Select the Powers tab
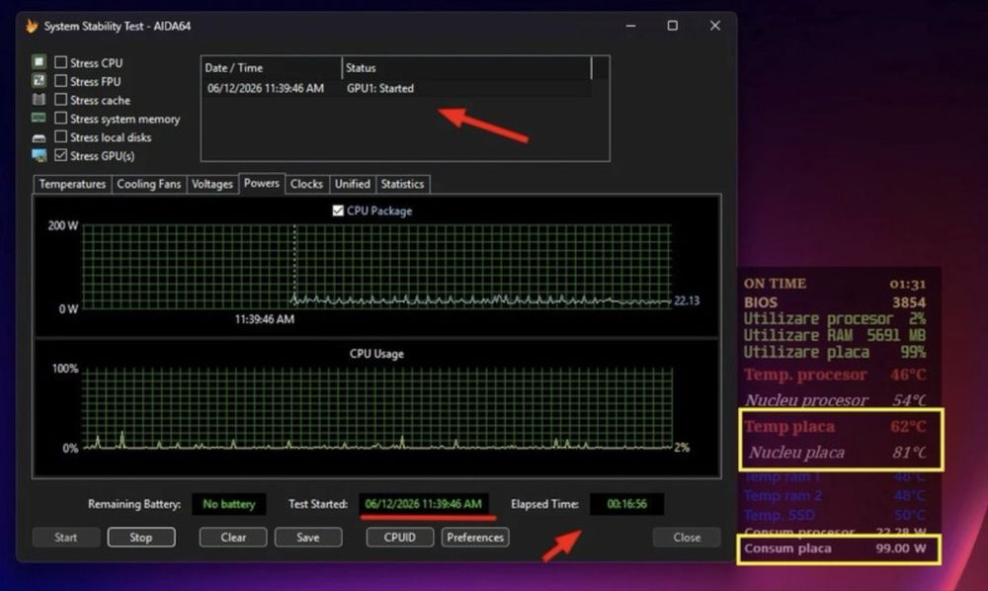 pos(262,183)
